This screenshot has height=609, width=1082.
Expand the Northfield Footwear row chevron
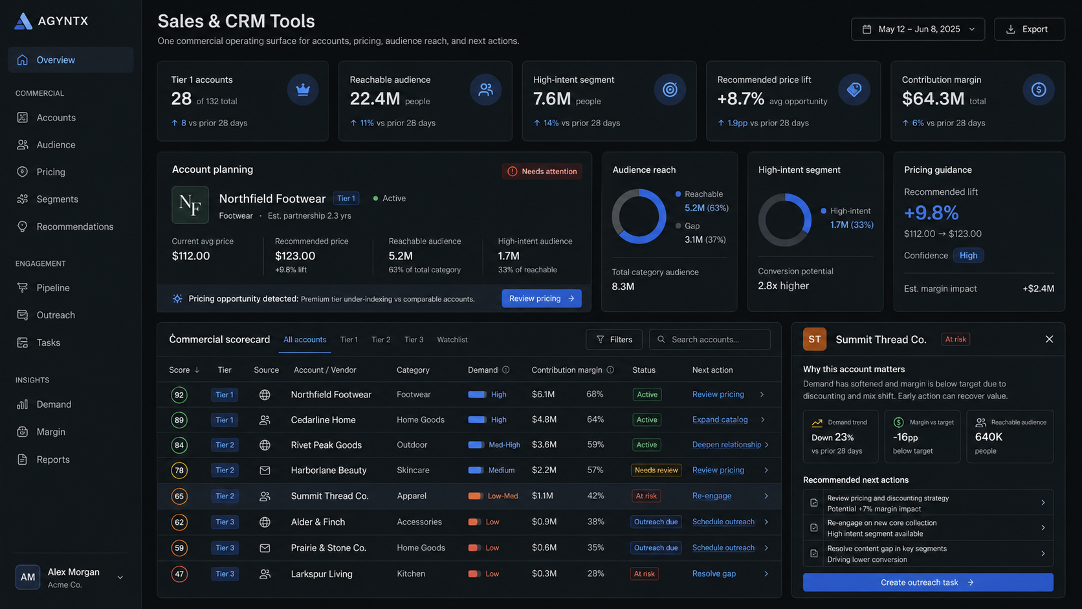[x=762, y=394]
